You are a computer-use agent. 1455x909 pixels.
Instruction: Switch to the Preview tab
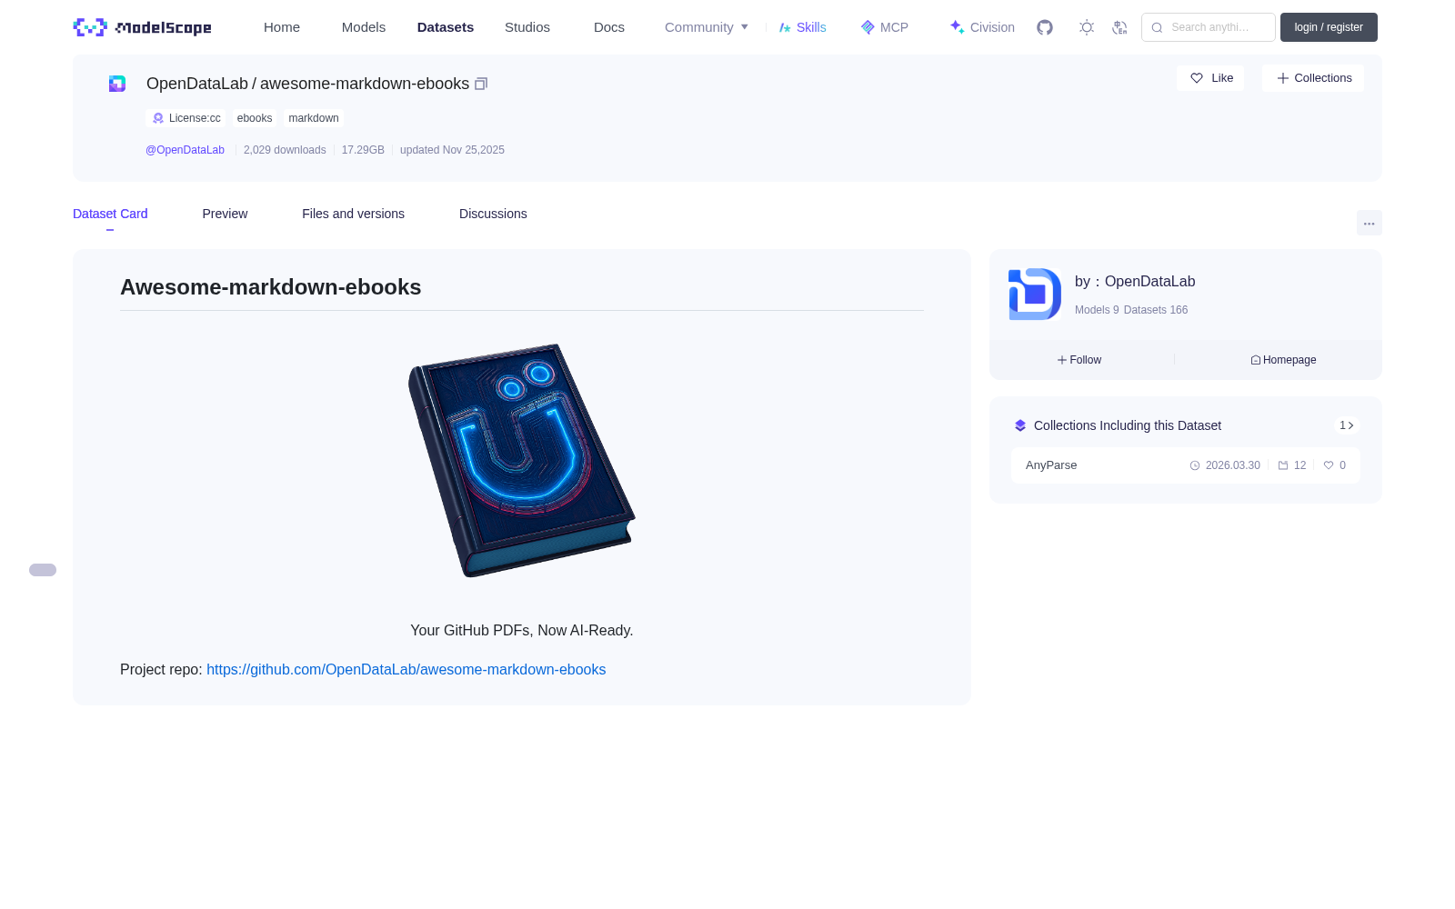pyautogui.click(x=225, y=214)
